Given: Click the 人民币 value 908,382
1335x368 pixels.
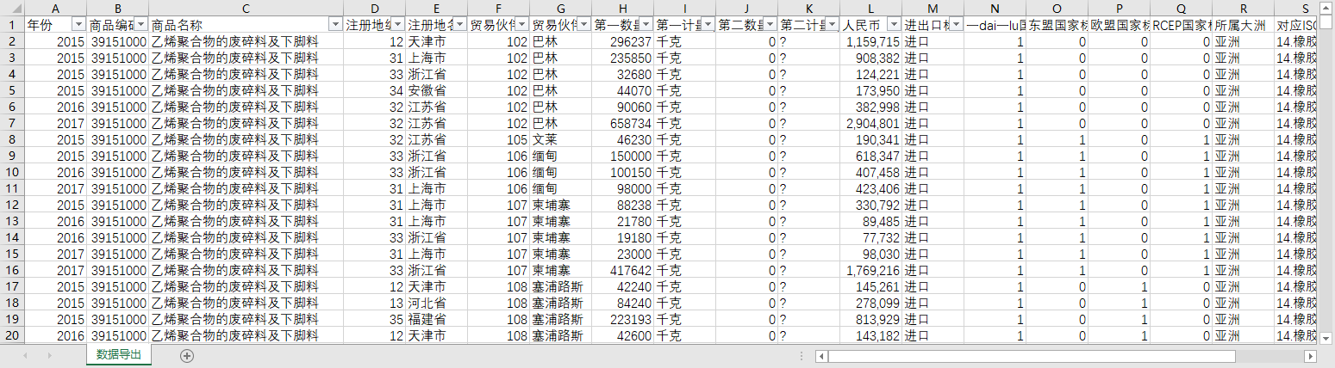Looking at the screenshot, I should pos(871,58).
